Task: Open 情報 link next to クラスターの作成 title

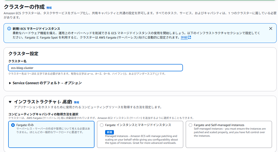Action: (49, 8)
